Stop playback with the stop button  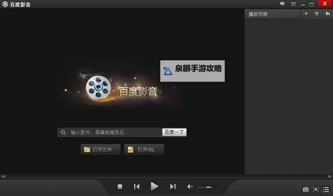(x=120, y=187)
